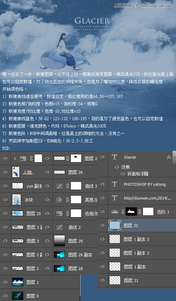
Task: Select layer named 图层 1 副本 2
Action: (x=137, y=253)
